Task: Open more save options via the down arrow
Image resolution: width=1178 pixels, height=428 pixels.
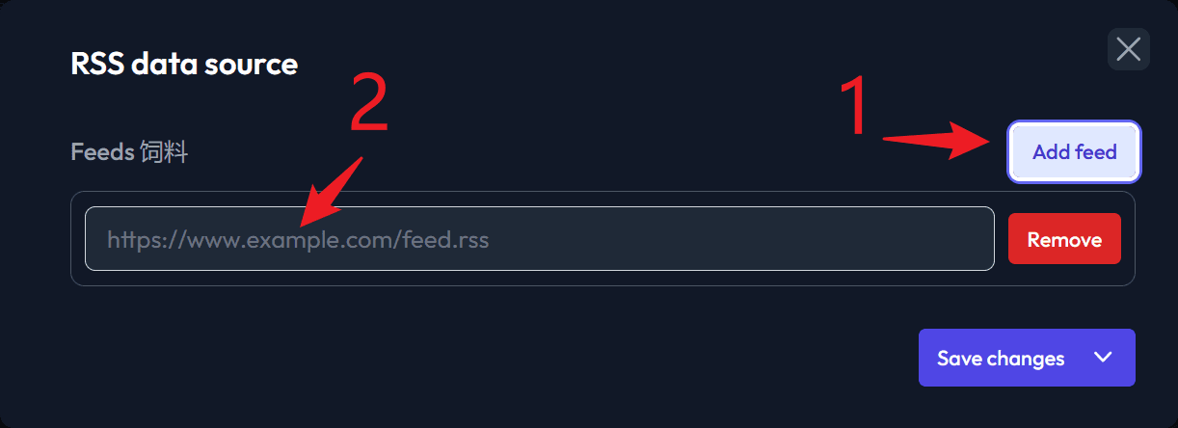Action: 1104,358
